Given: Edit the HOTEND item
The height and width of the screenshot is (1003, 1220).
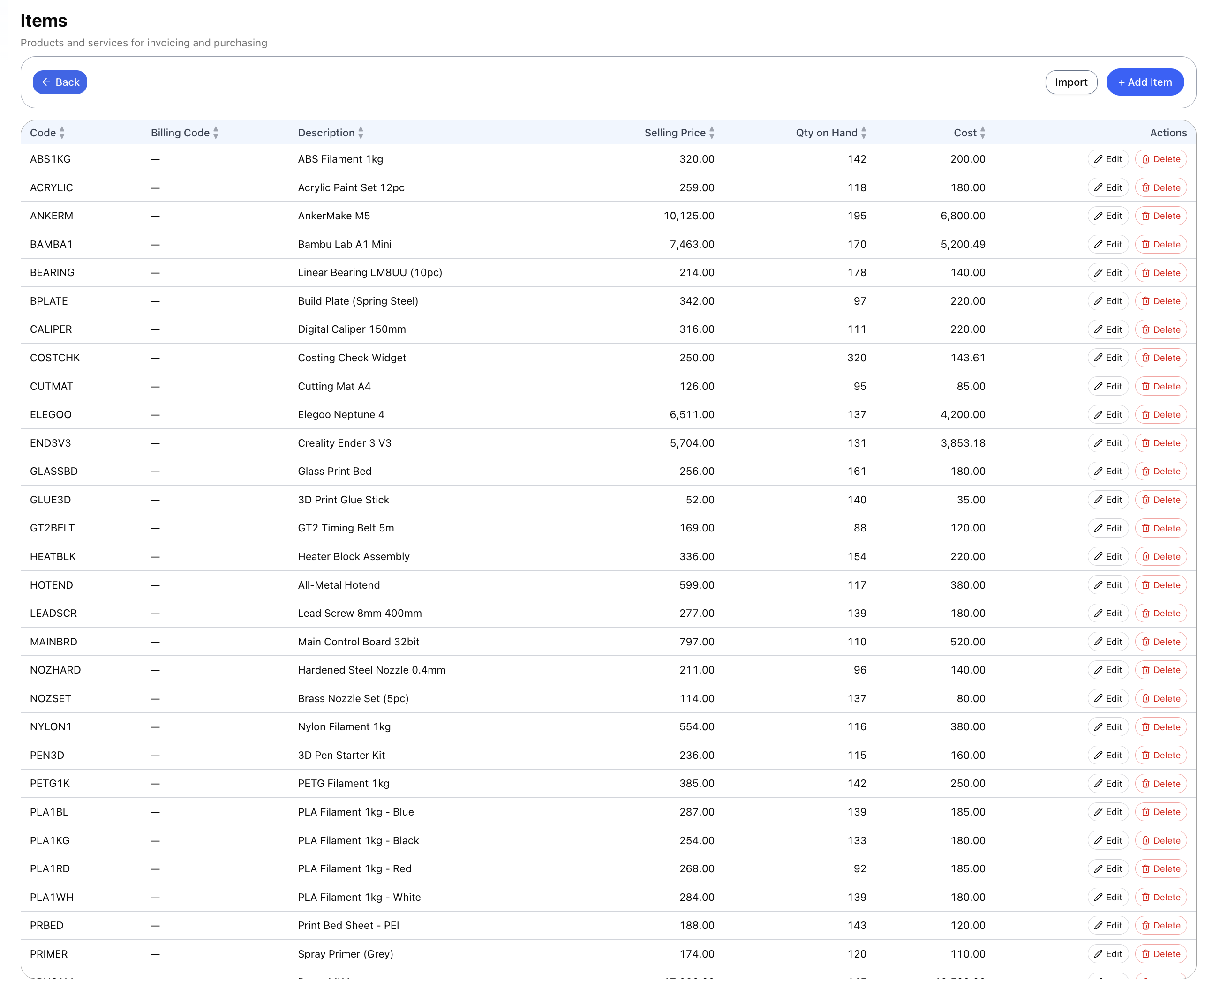Looking at the screenshot, I should 1107,585.
